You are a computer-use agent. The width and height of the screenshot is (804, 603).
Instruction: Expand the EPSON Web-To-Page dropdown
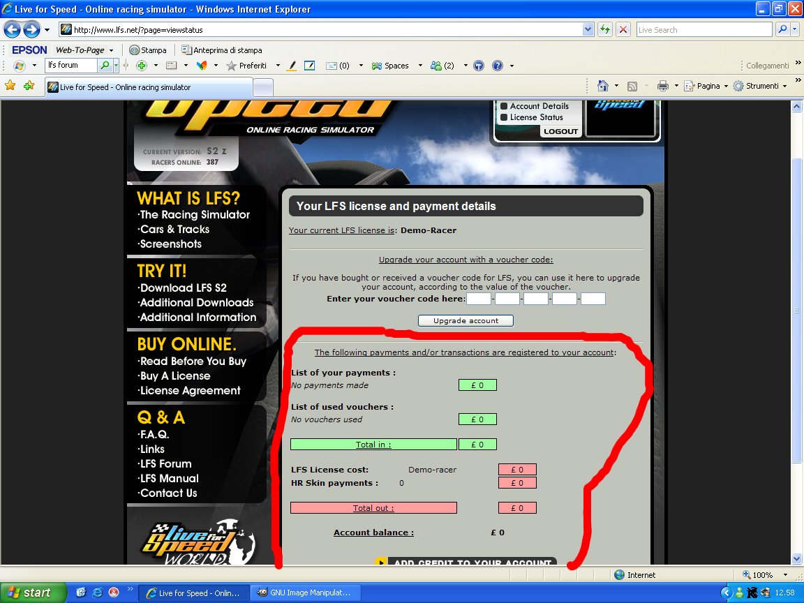111,50
